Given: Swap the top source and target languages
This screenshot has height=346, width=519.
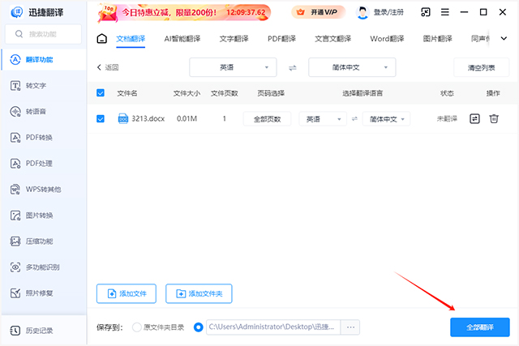Looking at the screenshot, I should pyautogui.click(x=293, y=68).
